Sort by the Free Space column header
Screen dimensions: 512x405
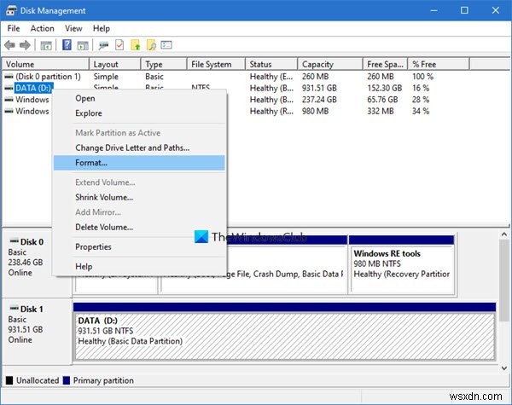386,64
